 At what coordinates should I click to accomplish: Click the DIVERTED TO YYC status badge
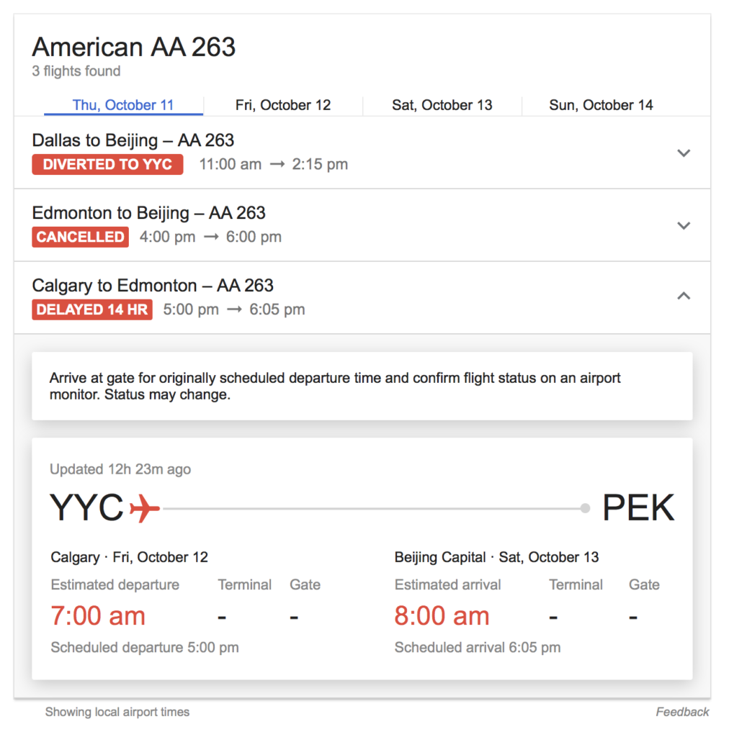coord(107,164)
